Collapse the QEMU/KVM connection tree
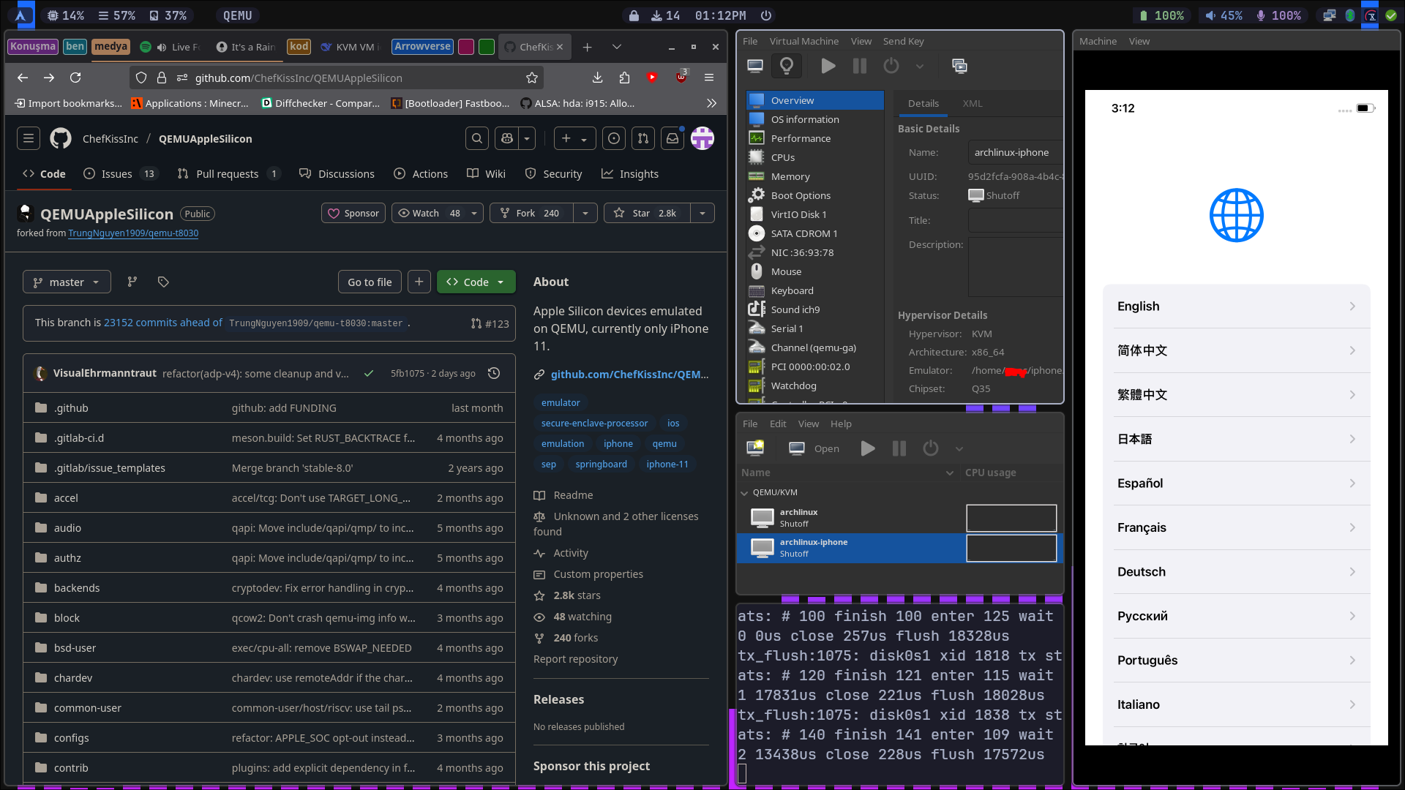The image size is (1405, 790). point(745,493)
